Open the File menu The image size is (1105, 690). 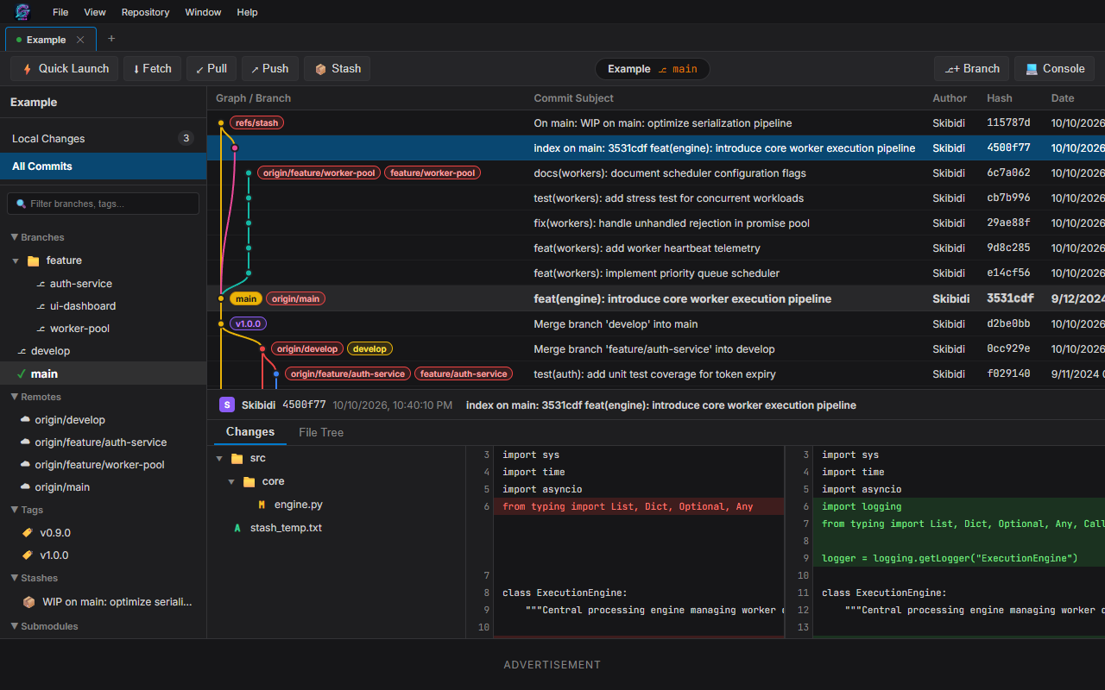tap(60, 12)
